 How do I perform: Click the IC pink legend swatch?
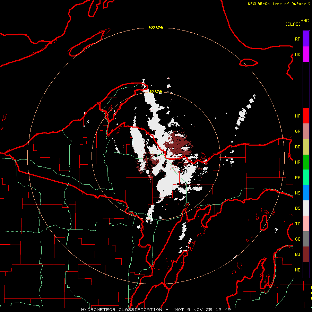coord(306,224)
